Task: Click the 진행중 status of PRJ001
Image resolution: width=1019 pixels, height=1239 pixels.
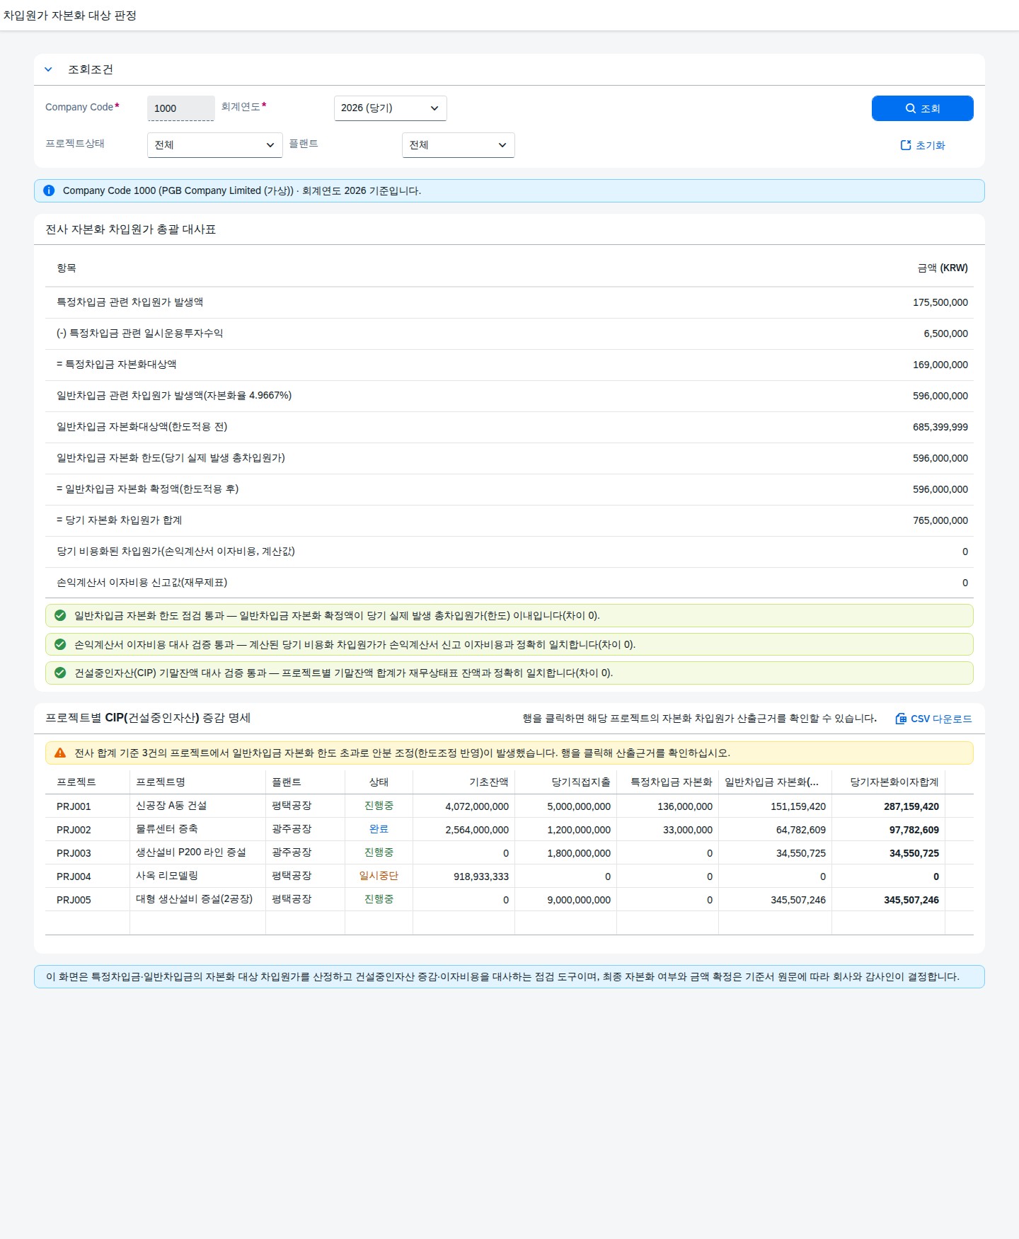Action: (x=379, y=806)
